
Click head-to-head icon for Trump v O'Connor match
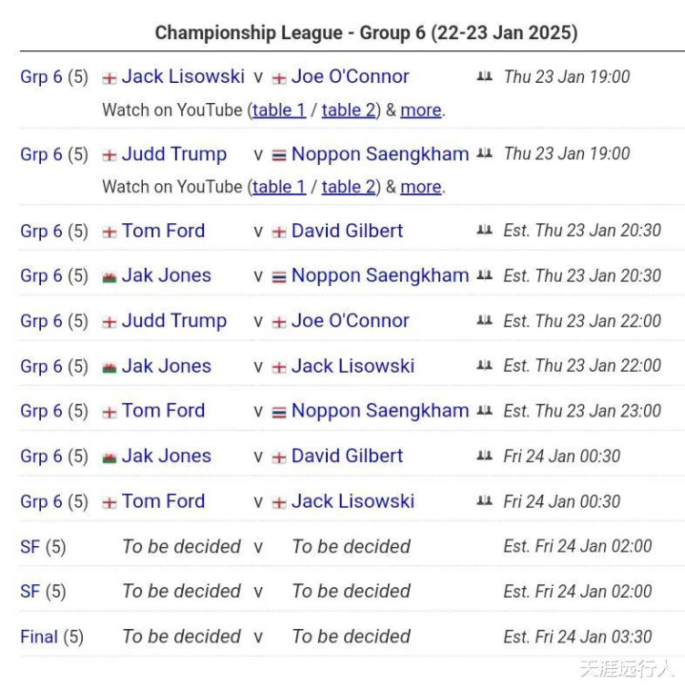pos(484,321)
